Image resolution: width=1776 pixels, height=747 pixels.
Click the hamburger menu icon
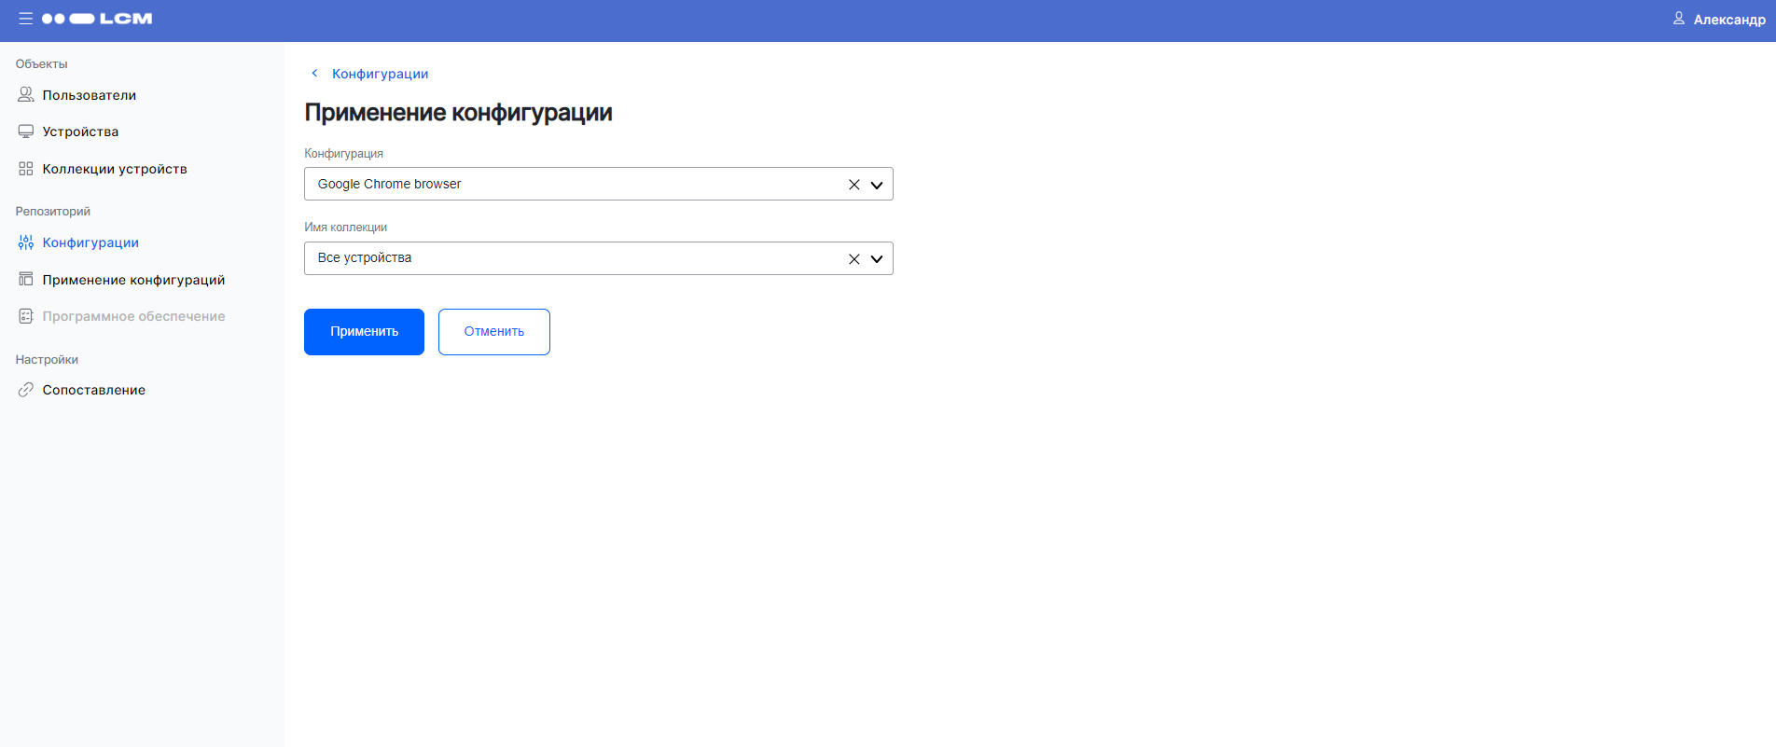click(25, 19)
